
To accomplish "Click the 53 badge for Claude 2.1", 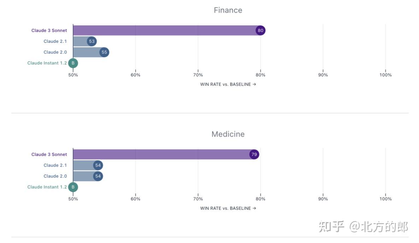I will (92, 41).
